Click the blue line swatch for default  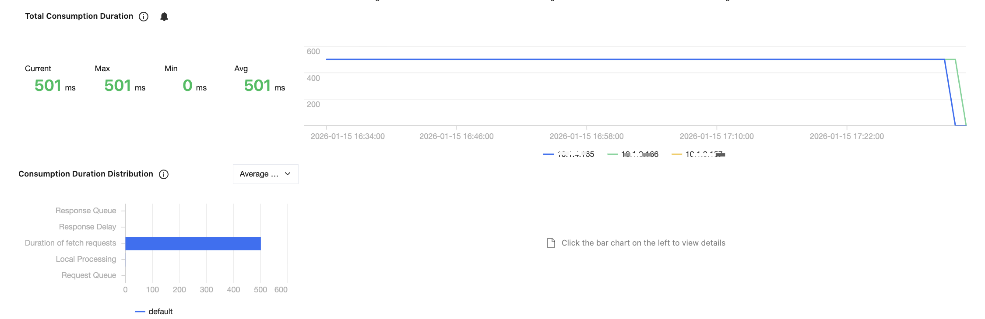point(140,312)
